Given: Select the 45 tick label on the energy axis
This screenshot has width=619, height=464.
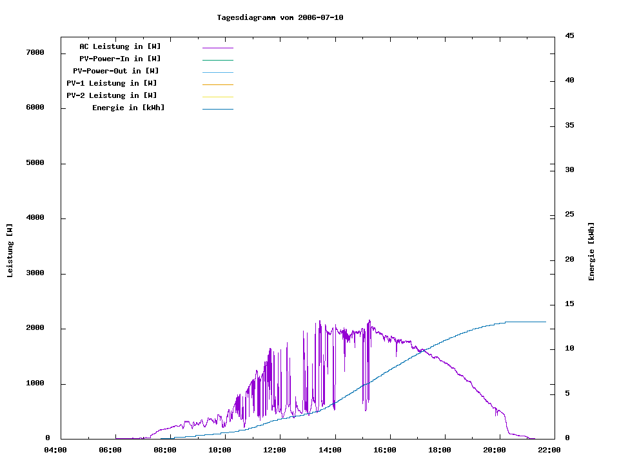Looking at the screenshot, I should click(569, 35).
